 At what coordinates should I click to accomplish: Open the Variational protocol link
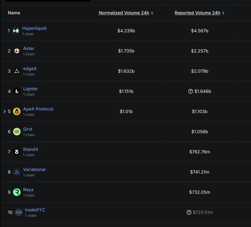pyautogui.click(x=34, y=170)
